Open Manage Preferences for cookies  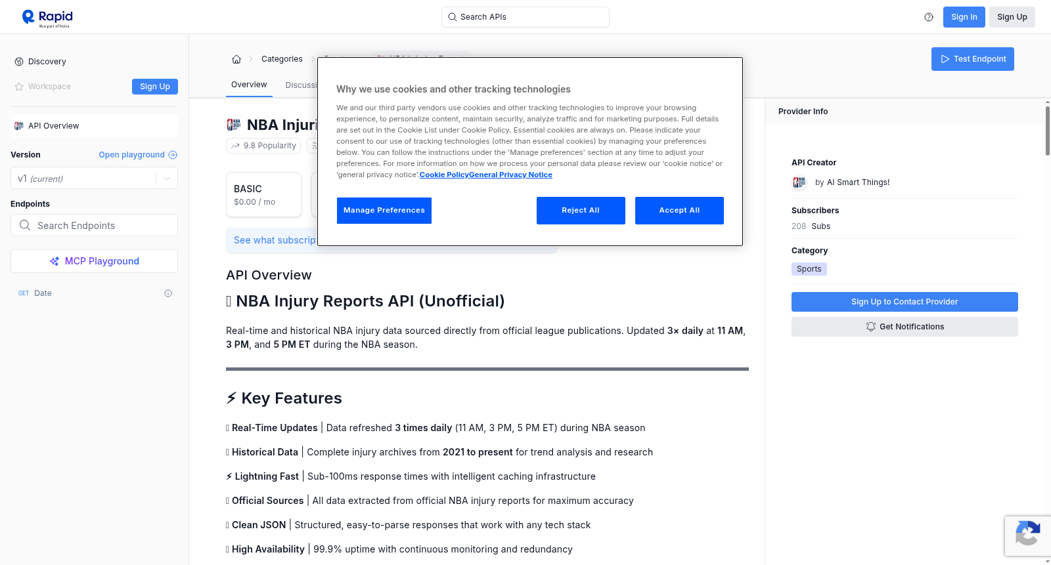[384, 211]
